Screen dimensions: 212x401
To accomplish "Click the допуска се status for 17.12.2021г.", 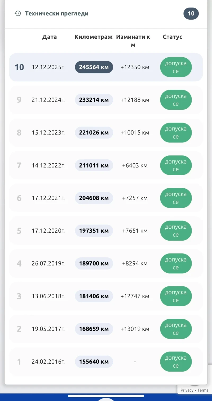I will (x=176, y=198).
